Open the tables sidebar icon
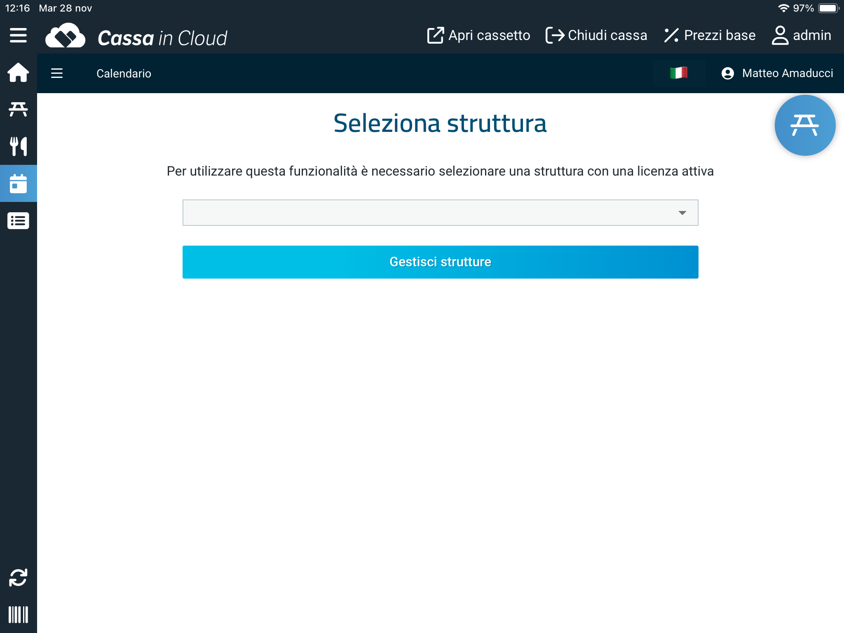844x633 pixels. [18, 109]
